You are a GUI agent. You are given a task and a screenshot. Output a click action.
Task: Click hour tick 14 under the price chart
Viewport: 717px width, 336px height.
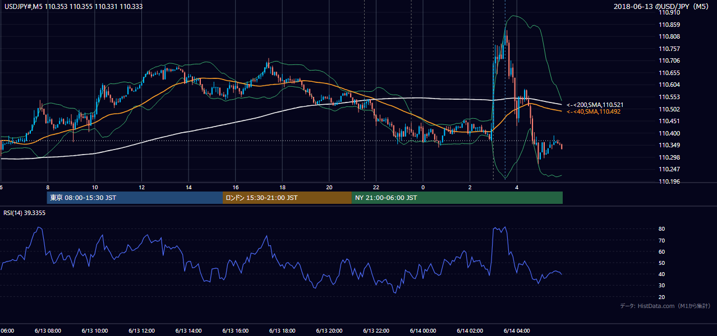point(189,187)
